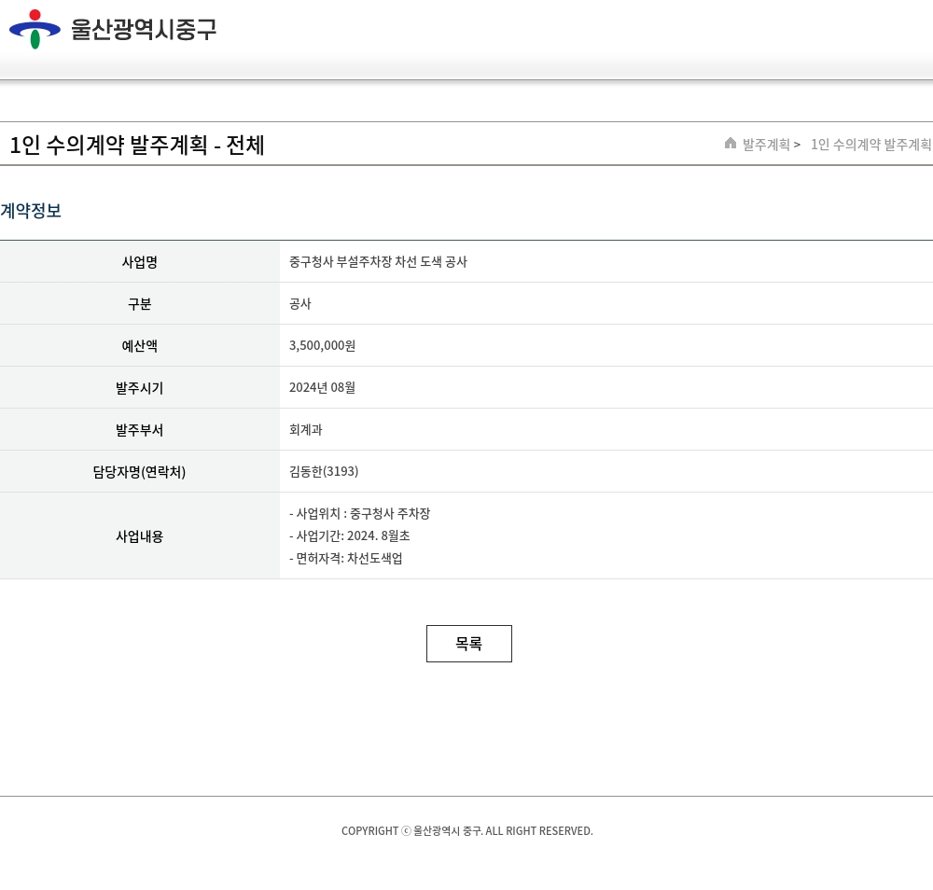Click the COPYRIGHT footer text
Image resolution: width=933 pixels, height=890 pixels.
tap(467, 831)
